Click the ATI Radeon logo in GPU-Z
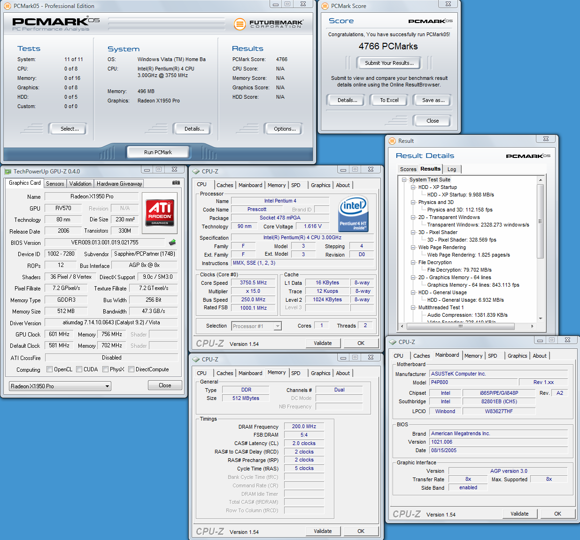 pos(160,213)
